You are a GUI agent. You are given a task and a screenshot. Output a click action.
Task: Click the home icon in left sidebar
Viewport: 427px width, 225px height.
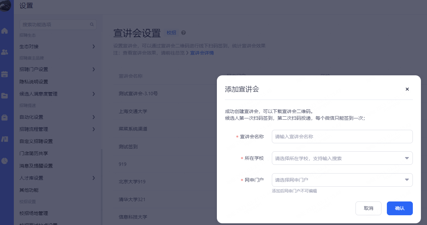coord(5,31)
